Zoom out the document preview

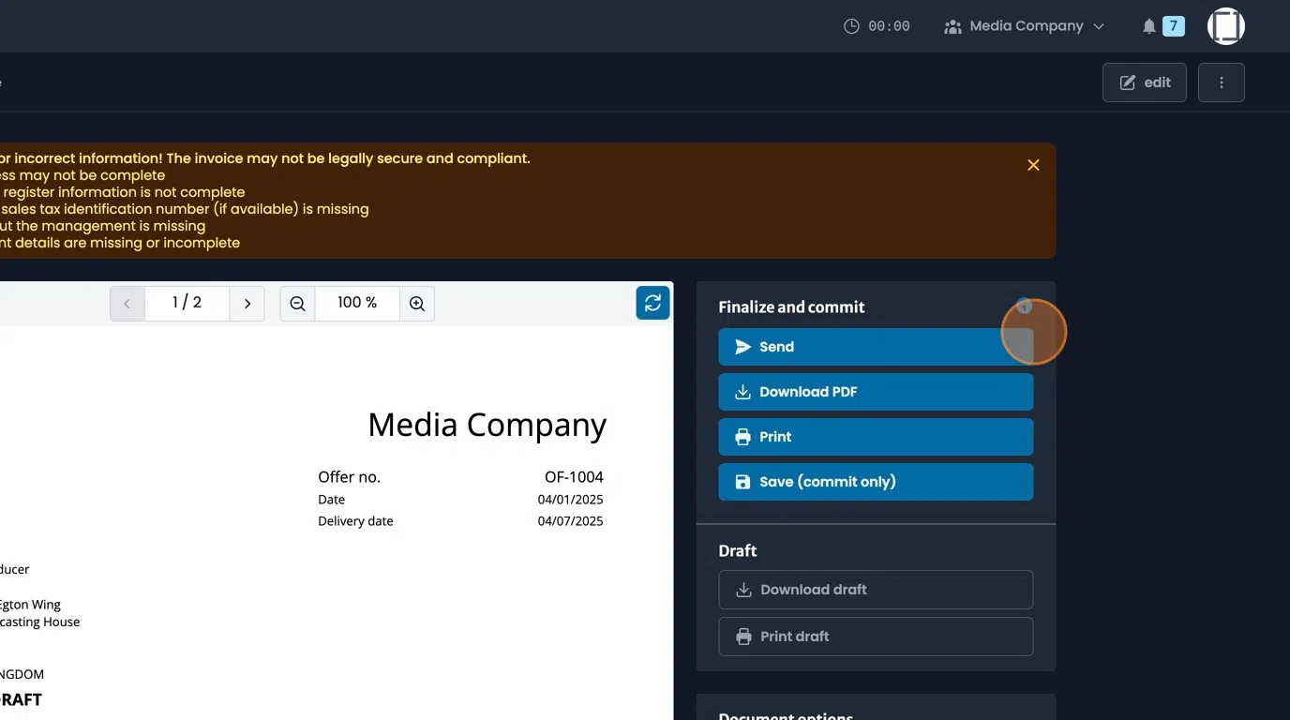point(297,304)
